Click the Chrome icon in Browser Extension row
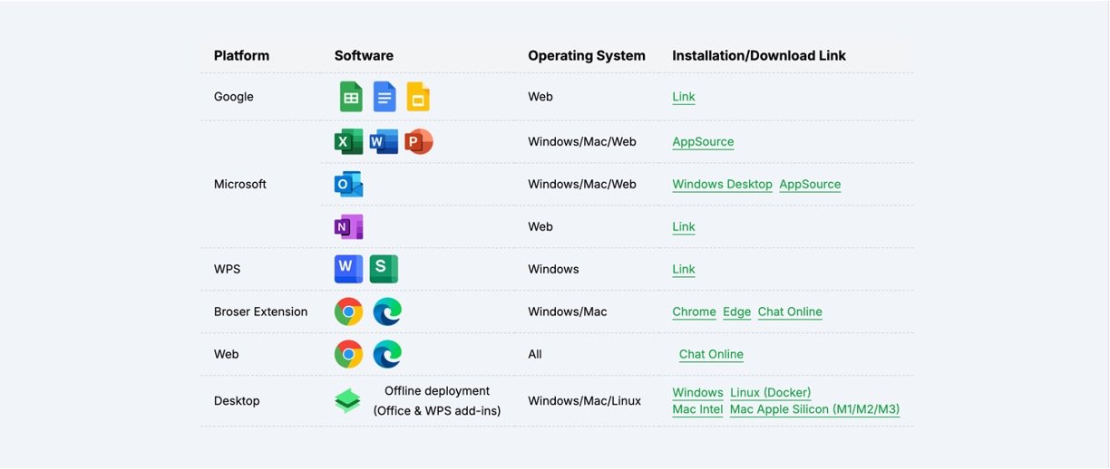Viewport: 1110px width, 469px height. click(348, 311)
